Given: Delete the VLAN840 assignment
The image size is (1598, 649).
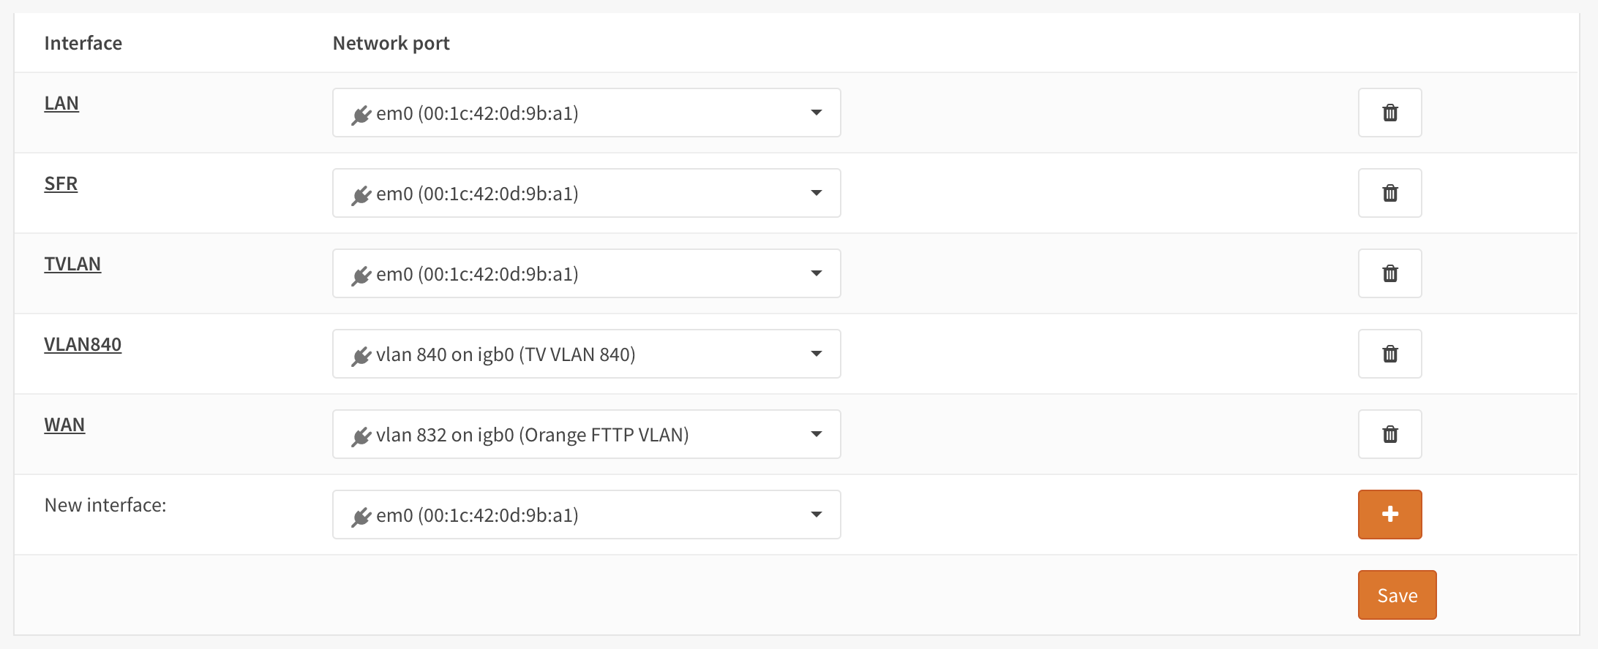Looking at the screenshot, I should click(1389, 353).
